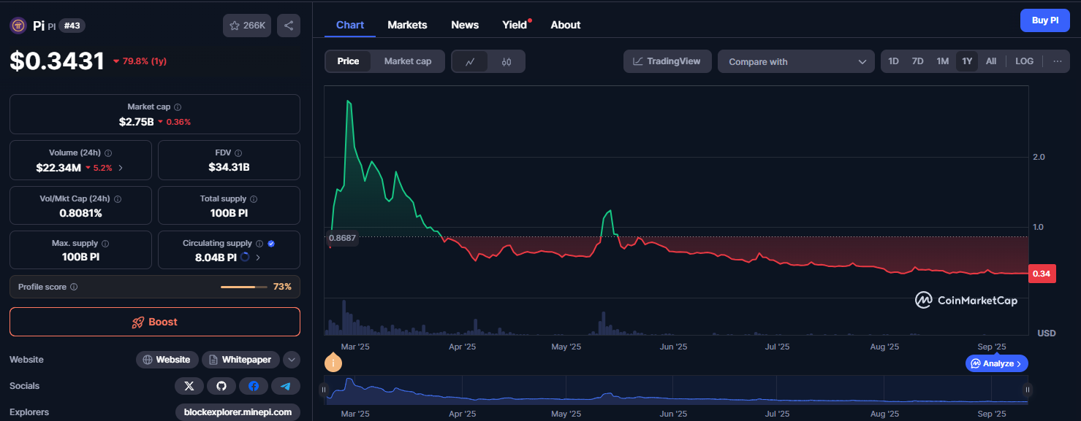The image size is (1081, 421).
Task: Enable logarithmic scale with LOG toggle
Action: click(1023, 61)
